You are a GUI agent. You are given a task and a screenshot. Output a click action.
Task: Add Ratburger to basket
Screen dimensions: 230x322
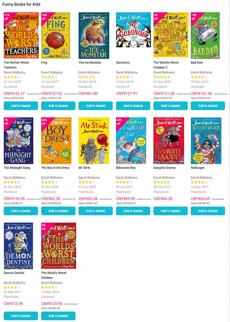click(x=208, y=211)
